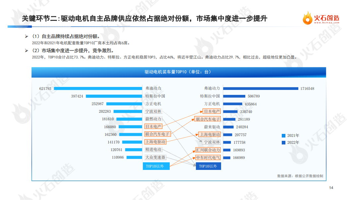This screenshot has height=200, width=357.
Task: Click the value 252987
Action: (97, 104)
